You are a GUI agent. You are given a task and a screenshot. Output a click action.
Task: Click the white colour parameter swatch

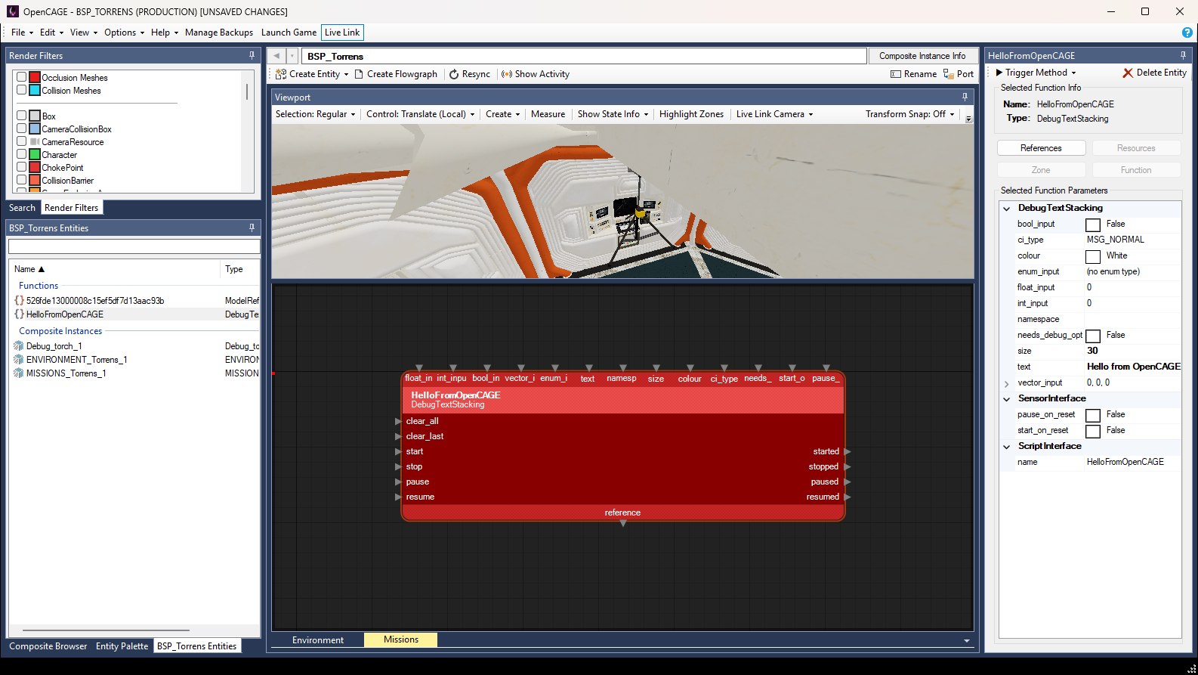(1093, 256)
